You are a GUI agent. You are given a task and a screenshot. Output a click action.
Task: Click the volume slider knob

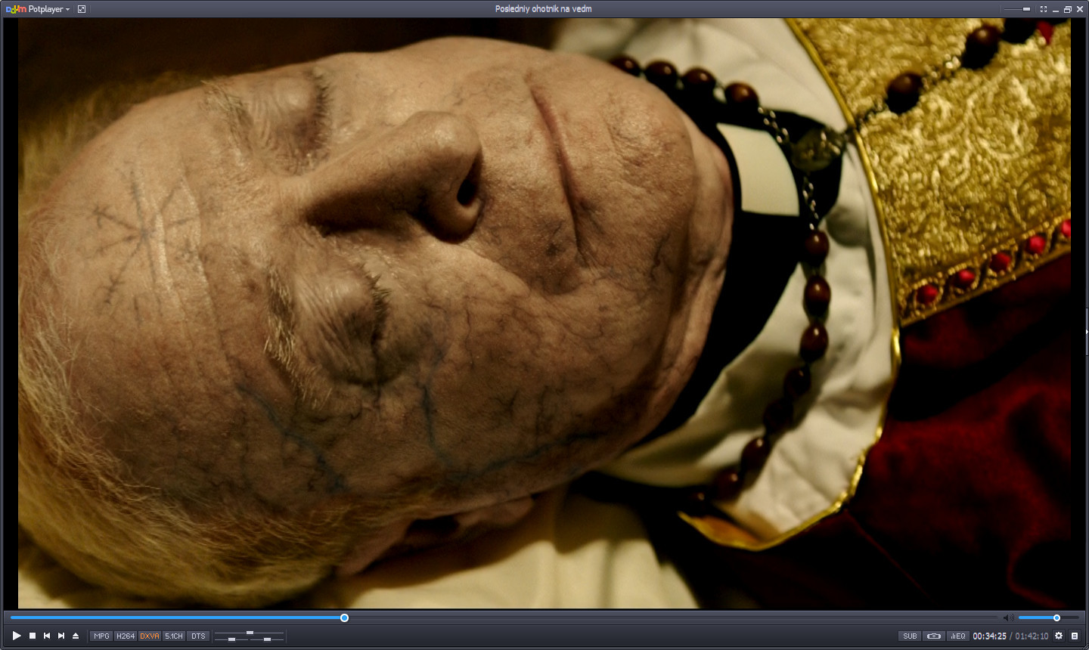click(x=1056, y=618)
